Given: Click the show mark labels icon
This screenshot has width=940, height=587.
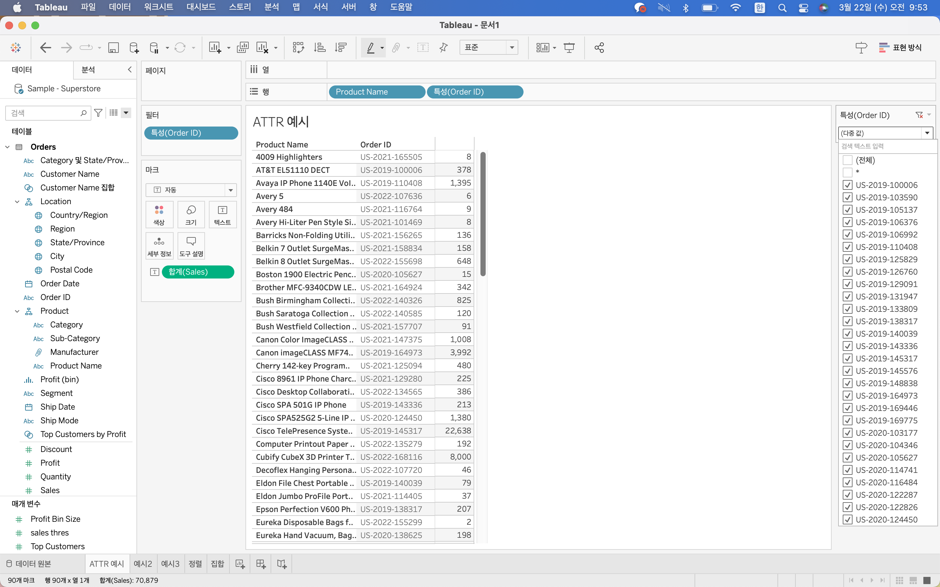Looking at the screenshot, I should click(423, 47).
